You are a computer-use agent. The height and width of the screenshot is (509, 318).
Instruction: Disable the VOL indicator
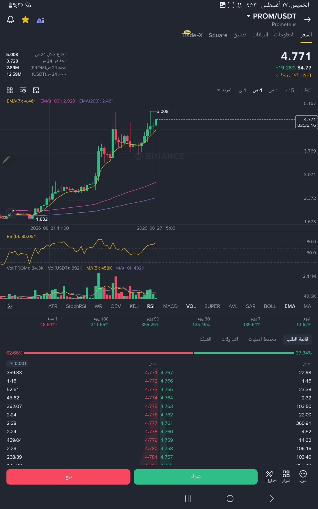[191, 306]
